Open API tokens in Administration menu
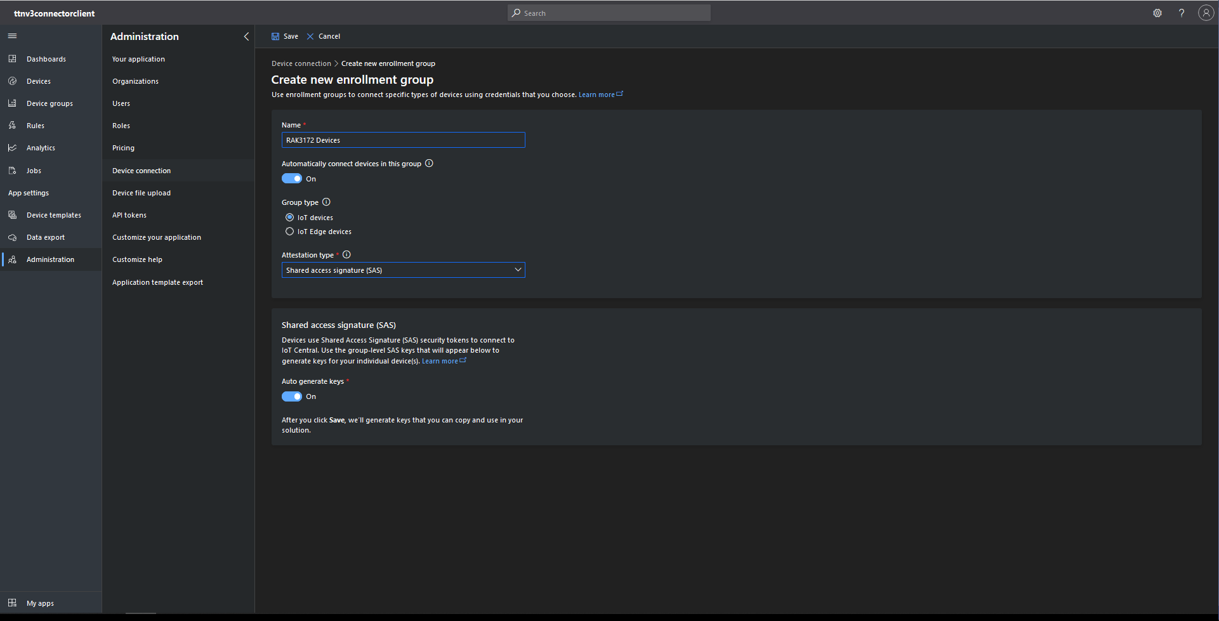Screen dimensions: 1219x621 coord(129,215)
